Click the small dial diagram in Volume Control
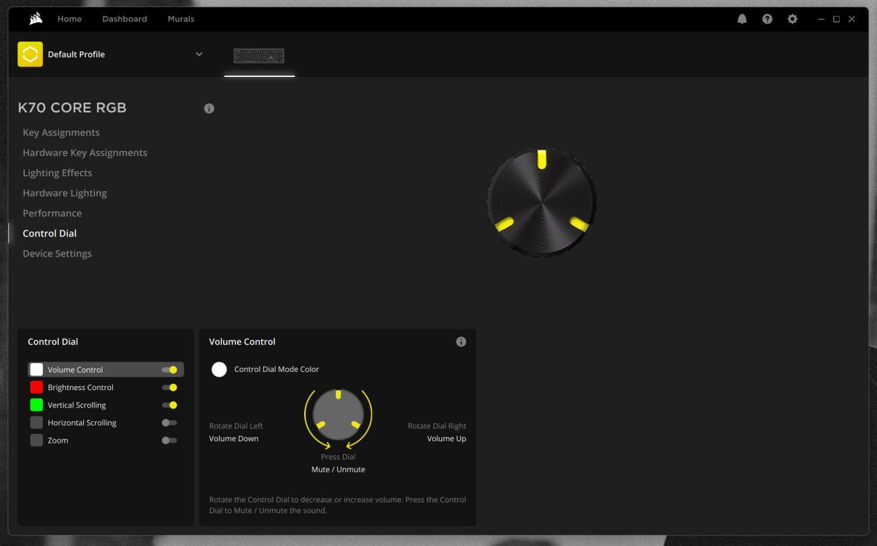The height and width of the screenshot is (546, 877). click(338, 416)
